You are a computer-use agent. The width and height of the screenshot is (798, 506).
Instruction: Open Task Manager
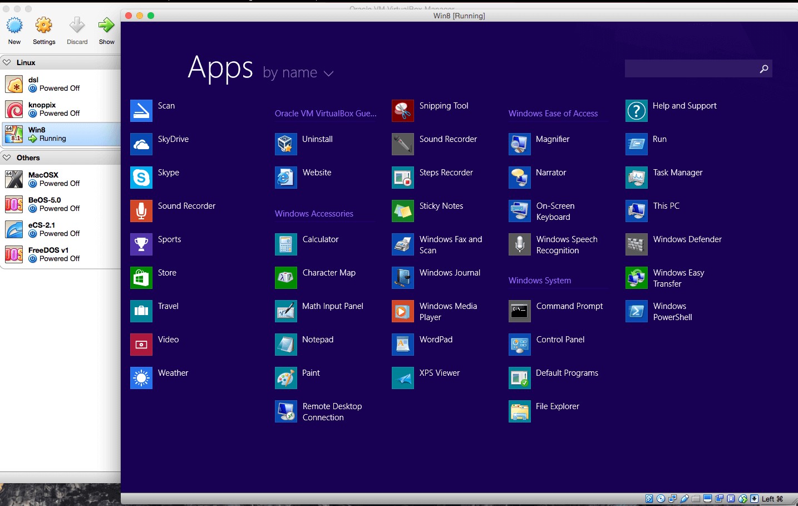click(677, 172)
